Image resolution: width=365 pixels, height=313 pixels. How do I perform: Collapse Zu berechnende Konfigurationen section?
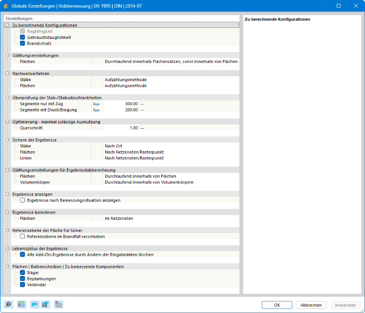click(x=8, y=25)
